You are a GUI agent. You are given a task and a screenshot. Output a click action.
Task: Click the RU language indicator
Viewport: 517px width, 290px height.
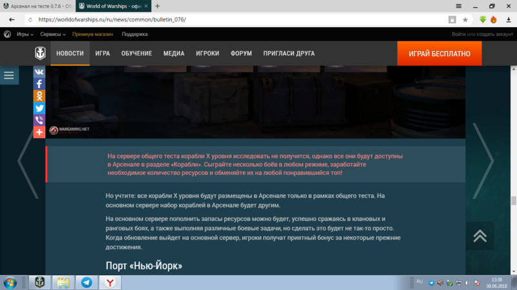pos(419,282)
